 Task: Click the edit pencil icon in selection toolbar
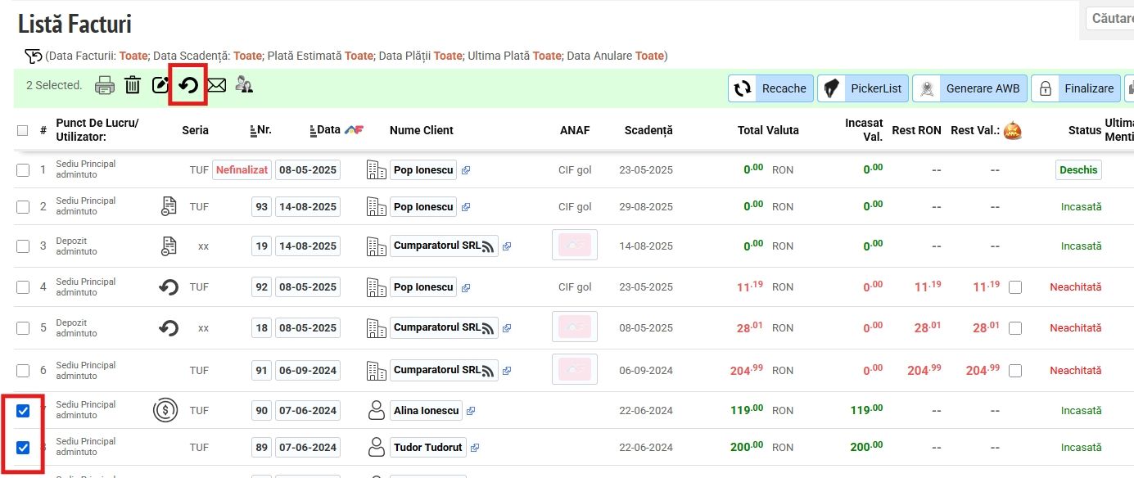pos(160,85)
